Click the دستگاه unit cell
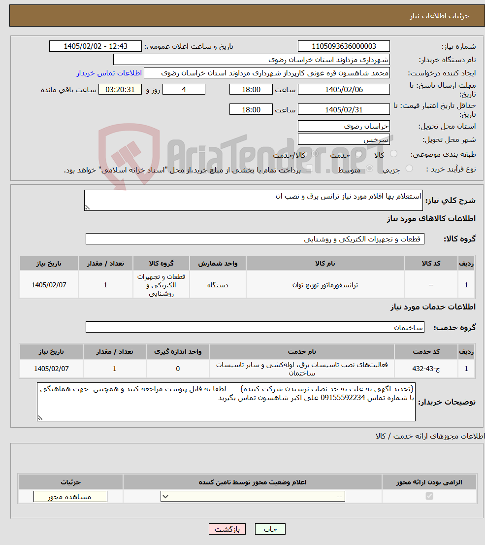Image resolution: width=485 pixels, height=545 pixels. [218, 285]
